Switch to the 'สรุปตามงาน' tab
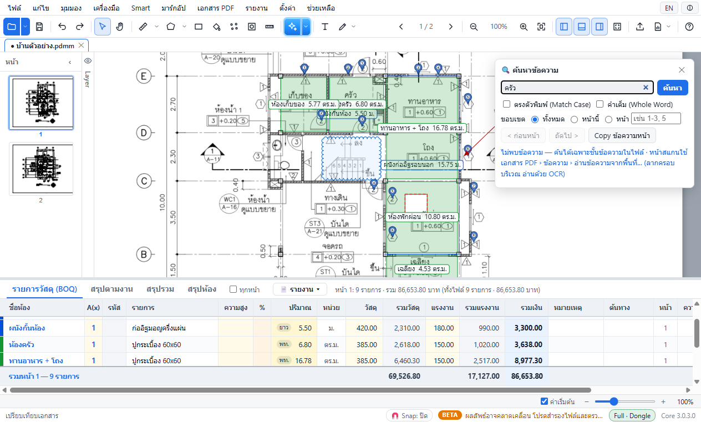701x422 pixels. [x=111, y=289]
